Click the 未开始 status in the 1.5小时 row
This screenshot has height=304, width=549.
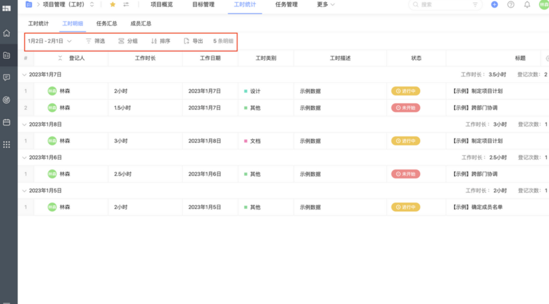pyautogui.click(x=405, y=108)
